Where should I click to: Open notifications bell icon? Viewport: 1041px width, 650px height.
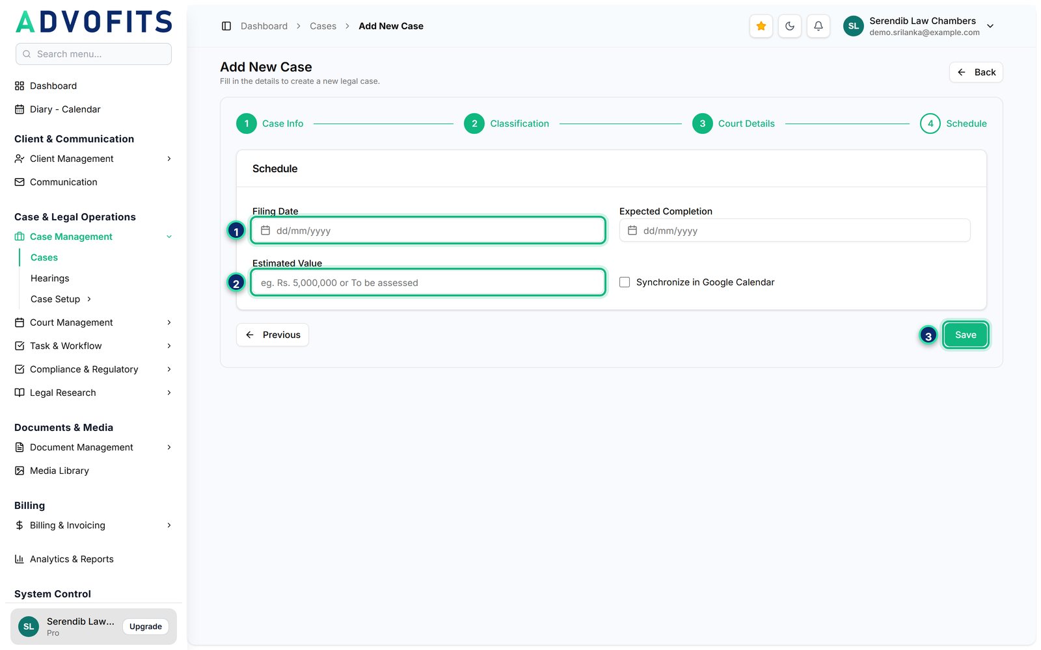point(818,26)
